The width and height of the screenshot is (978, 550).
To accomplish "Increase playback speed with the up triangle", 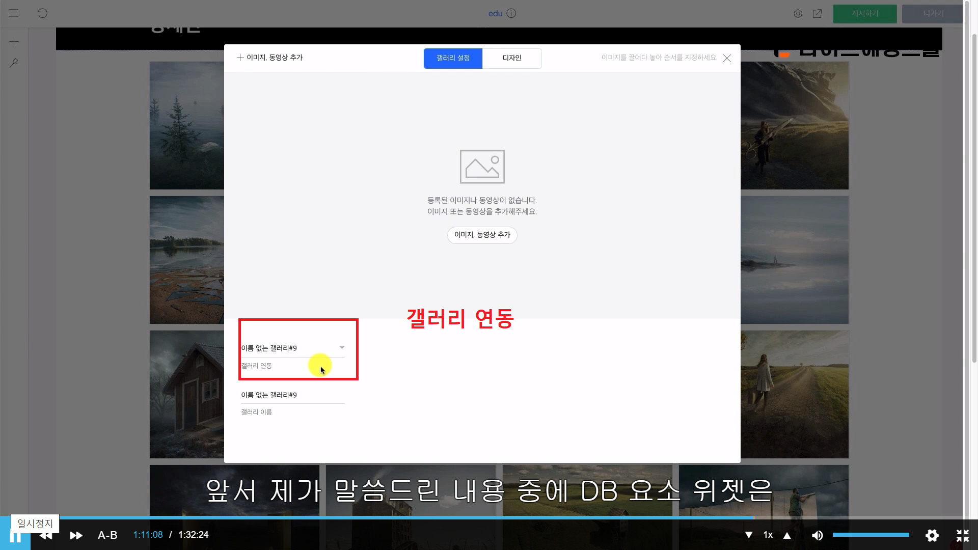I will (x=787, y=535).
